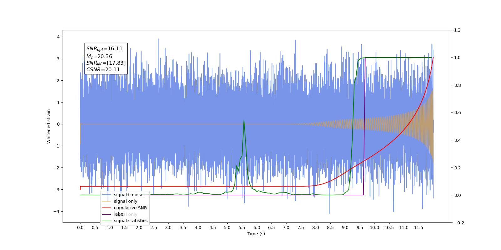
Task: Click the Mc=20.36 annotation text
Action: tap(99, 57)
